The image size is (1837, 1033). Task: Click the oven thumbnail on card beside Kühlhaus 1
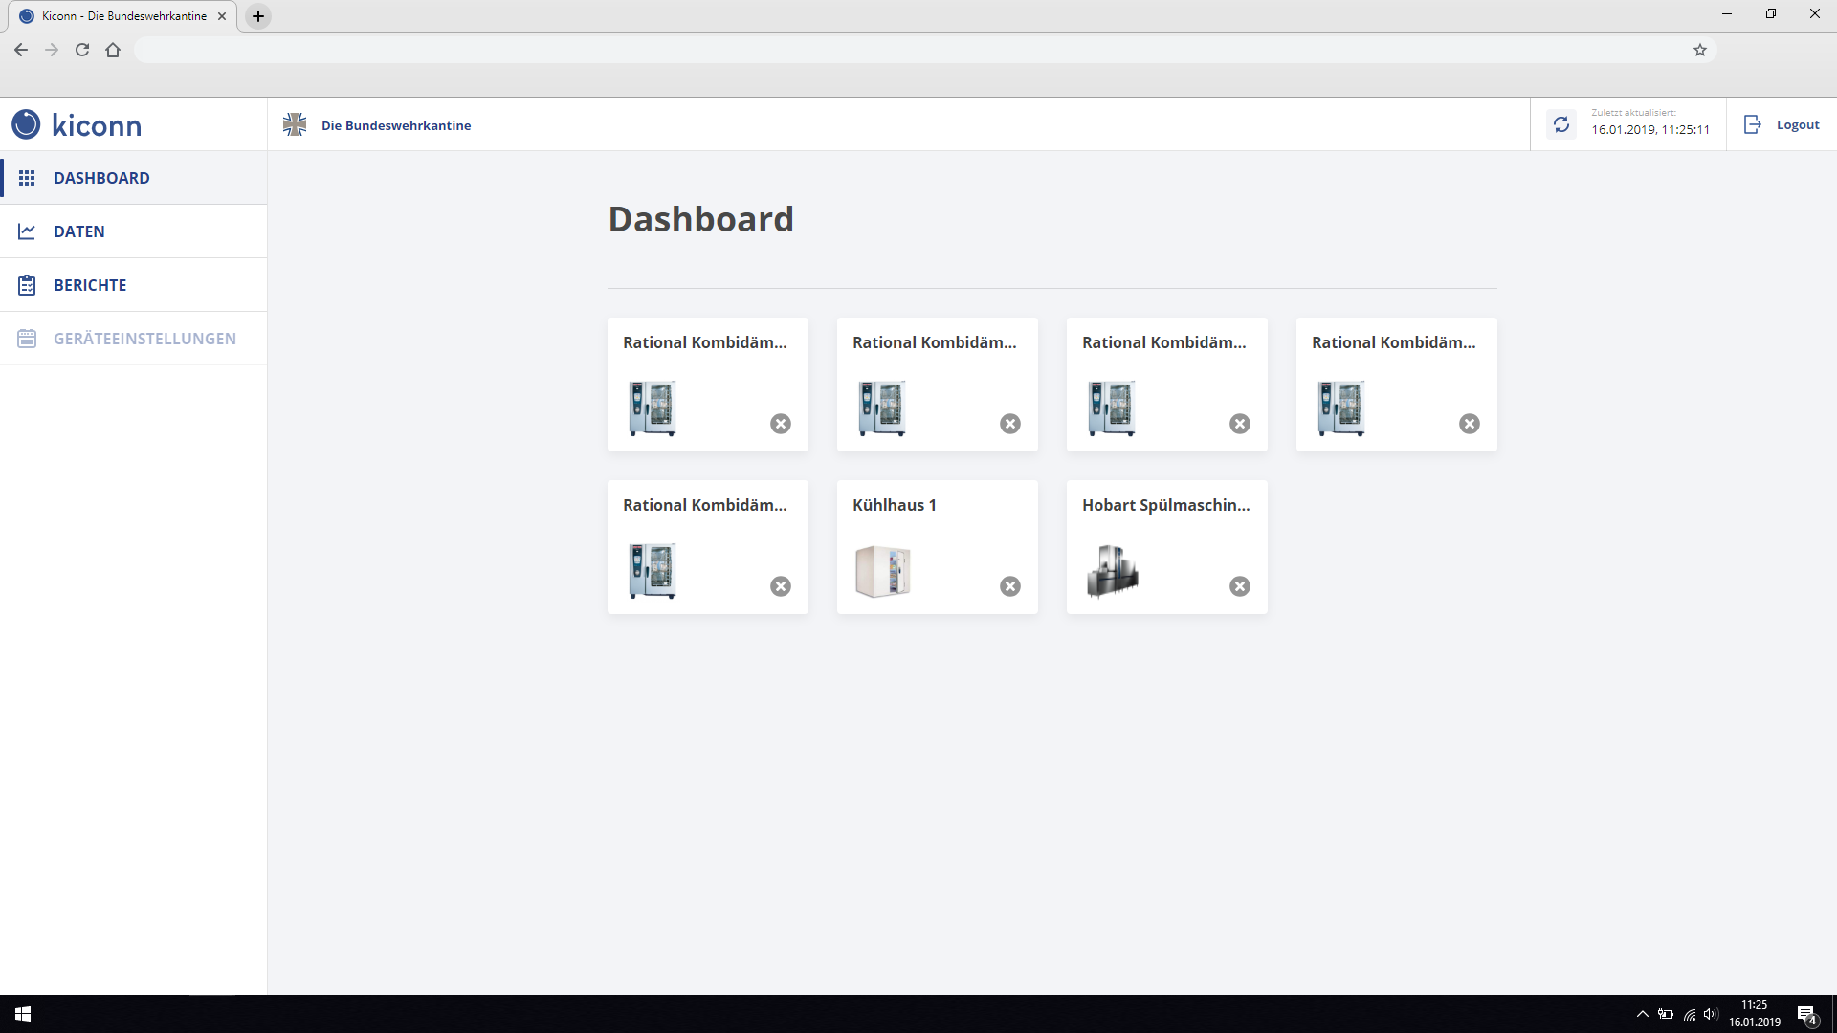[x=653, y=571]
